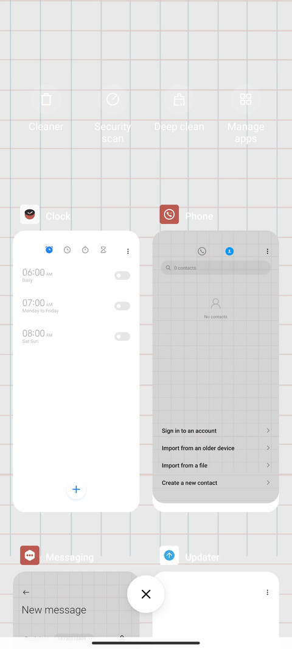Tap the Phone app title label
The image size is (292, 649).
tap(199, 216)
